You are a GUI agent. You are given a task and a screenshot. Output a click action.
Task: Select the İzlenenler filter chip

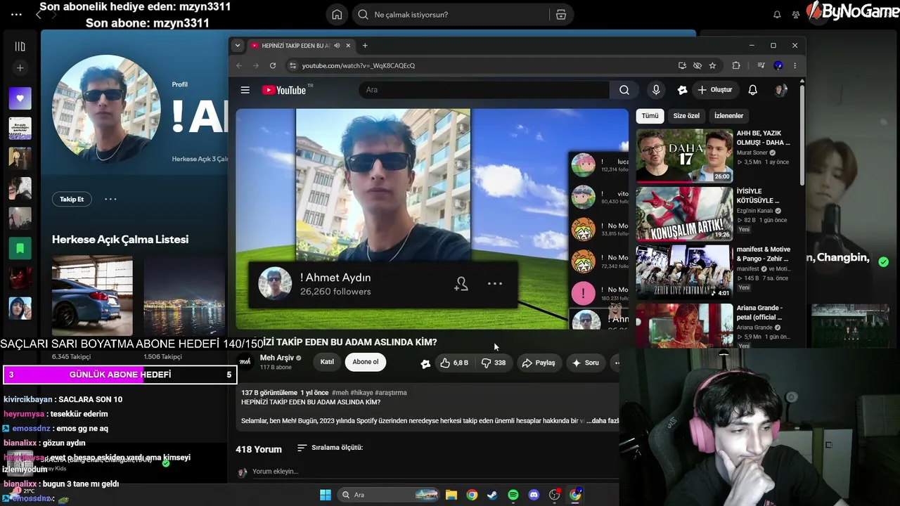click(728, 116)
